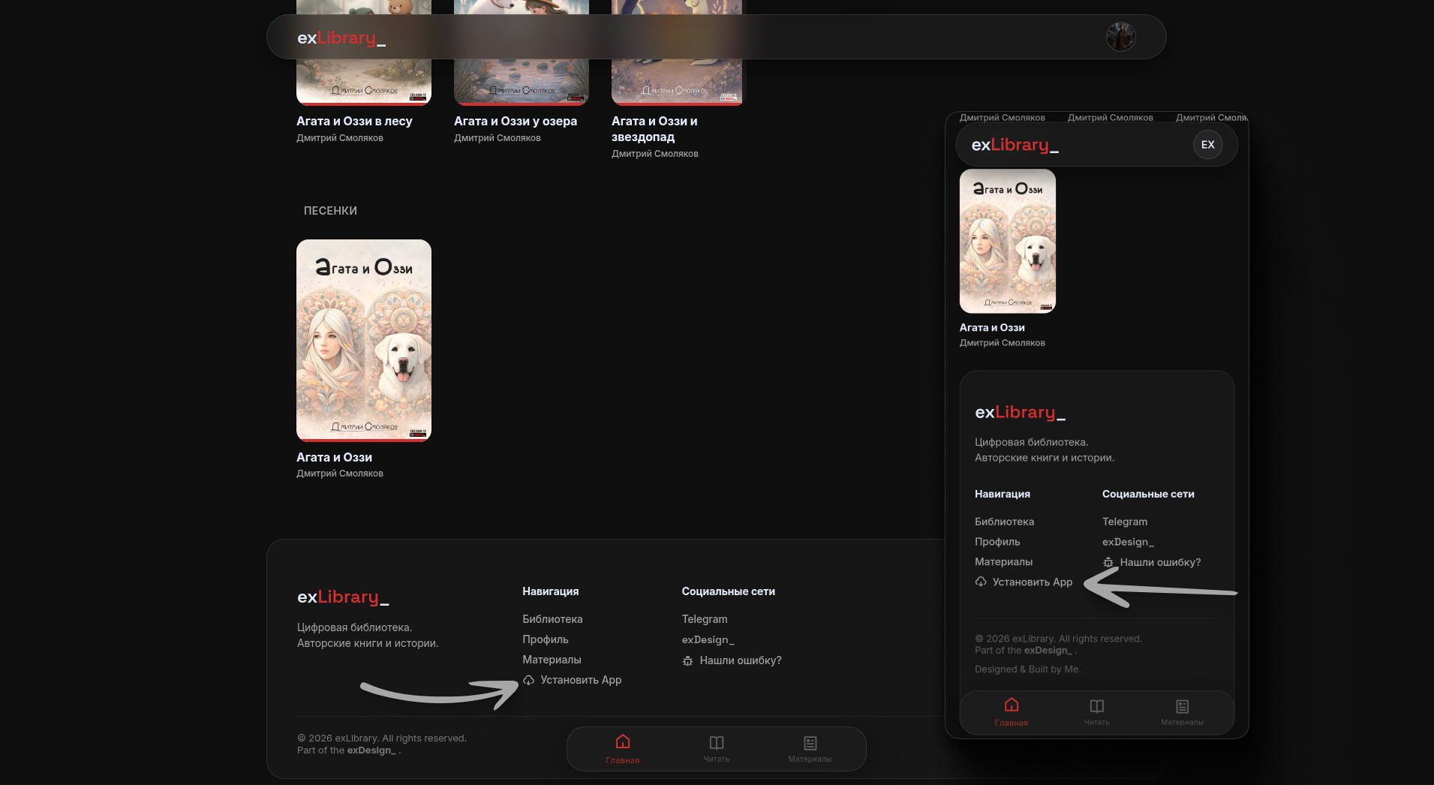Click the EX profile badge in mobile preview
Image resolution: width=1434 pixels, height=785 pixels.
coord(1207,145)
